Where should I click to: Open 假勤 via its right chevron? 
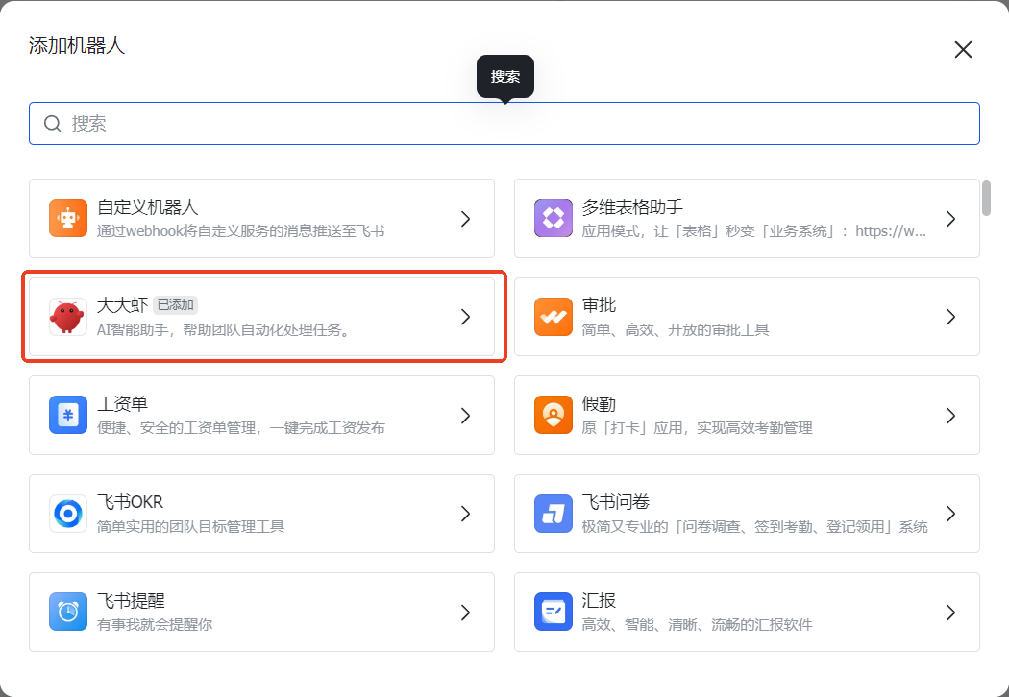951,416
